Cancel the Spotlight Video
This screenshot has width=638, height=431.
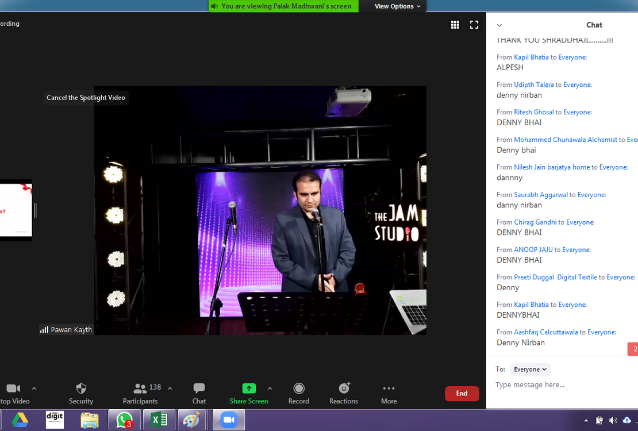[86, 98]
